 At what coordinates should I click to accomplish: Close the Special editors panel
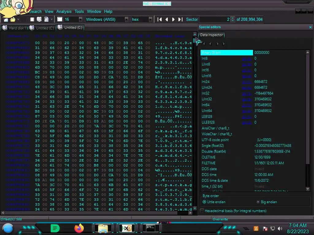310,27
